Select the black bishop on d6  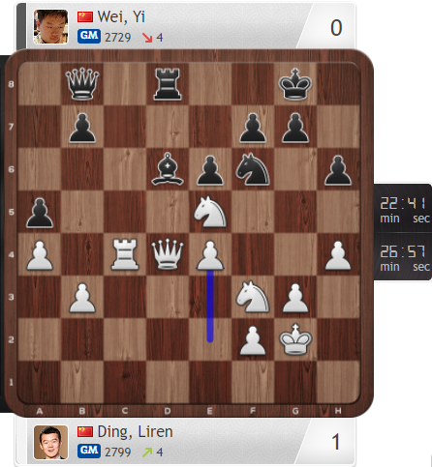[x=168, y=169]
